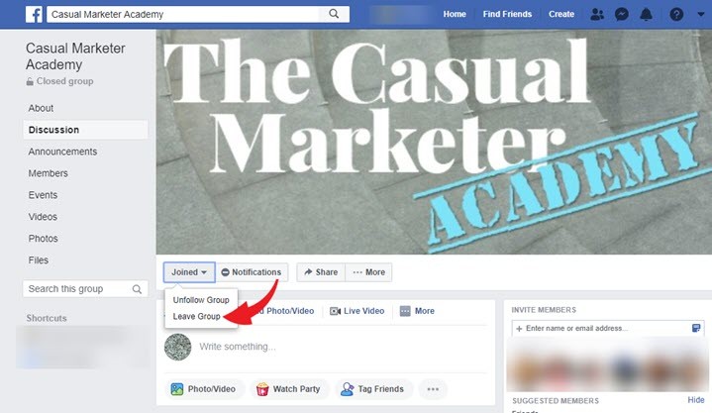Click the group search magnifier icon

click(x=137, y=289)
